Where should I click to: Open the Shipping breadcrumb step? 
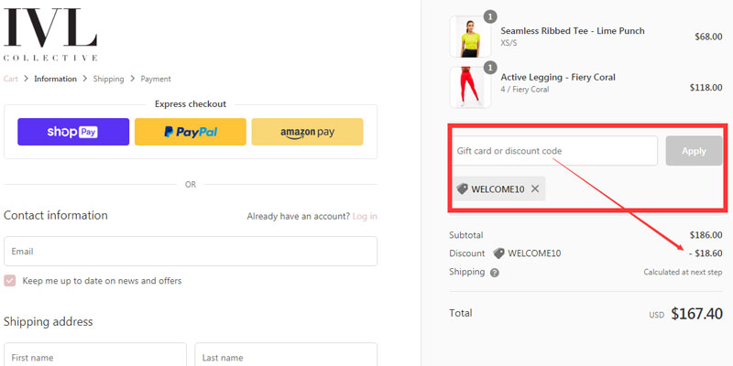click(x=108, y=79)
